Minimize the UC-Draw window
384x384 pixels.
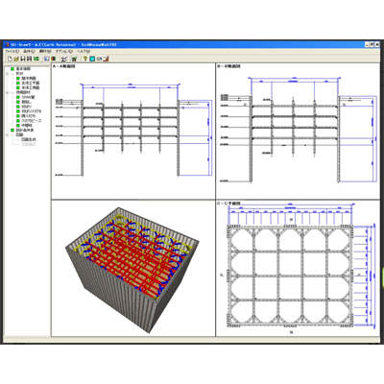367,45
